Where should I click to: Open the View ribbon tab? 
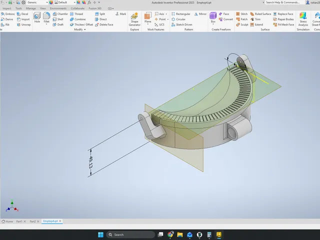(x=43, y=8)
